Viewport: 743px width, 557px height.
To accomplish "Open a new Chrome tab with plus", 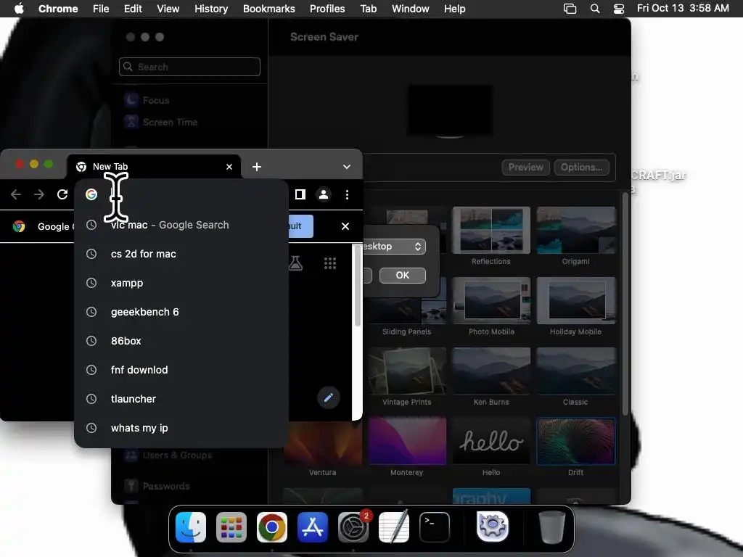I will [256, 167].
